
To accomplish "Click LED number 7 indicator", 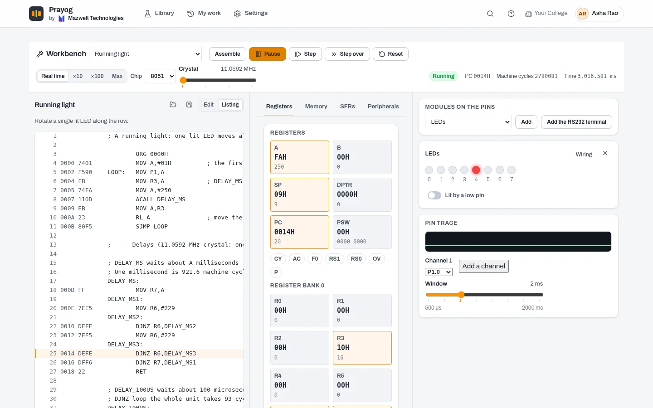I will coord(512,170).
